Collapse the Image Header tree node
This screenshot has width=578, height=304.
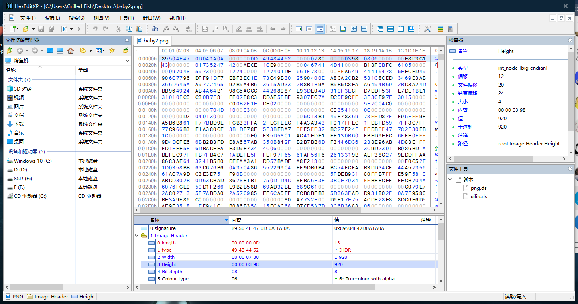click(137, 236)
